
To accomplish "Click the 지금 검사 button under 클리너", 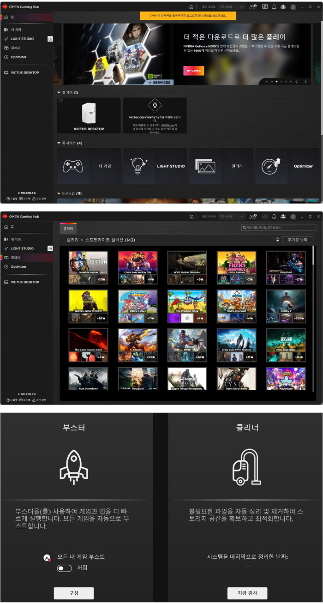I will pos(247,593).
